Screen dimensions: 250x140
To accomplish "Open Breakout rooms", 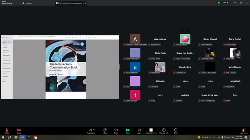I will point(151,131).
